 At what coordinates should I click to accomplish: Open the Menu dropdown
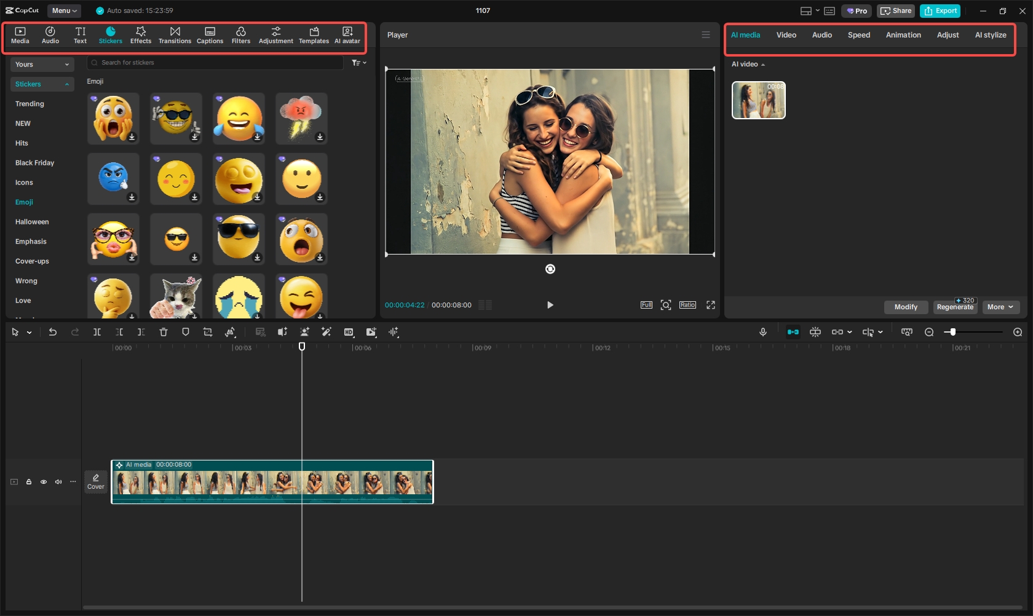coord(63,10)
